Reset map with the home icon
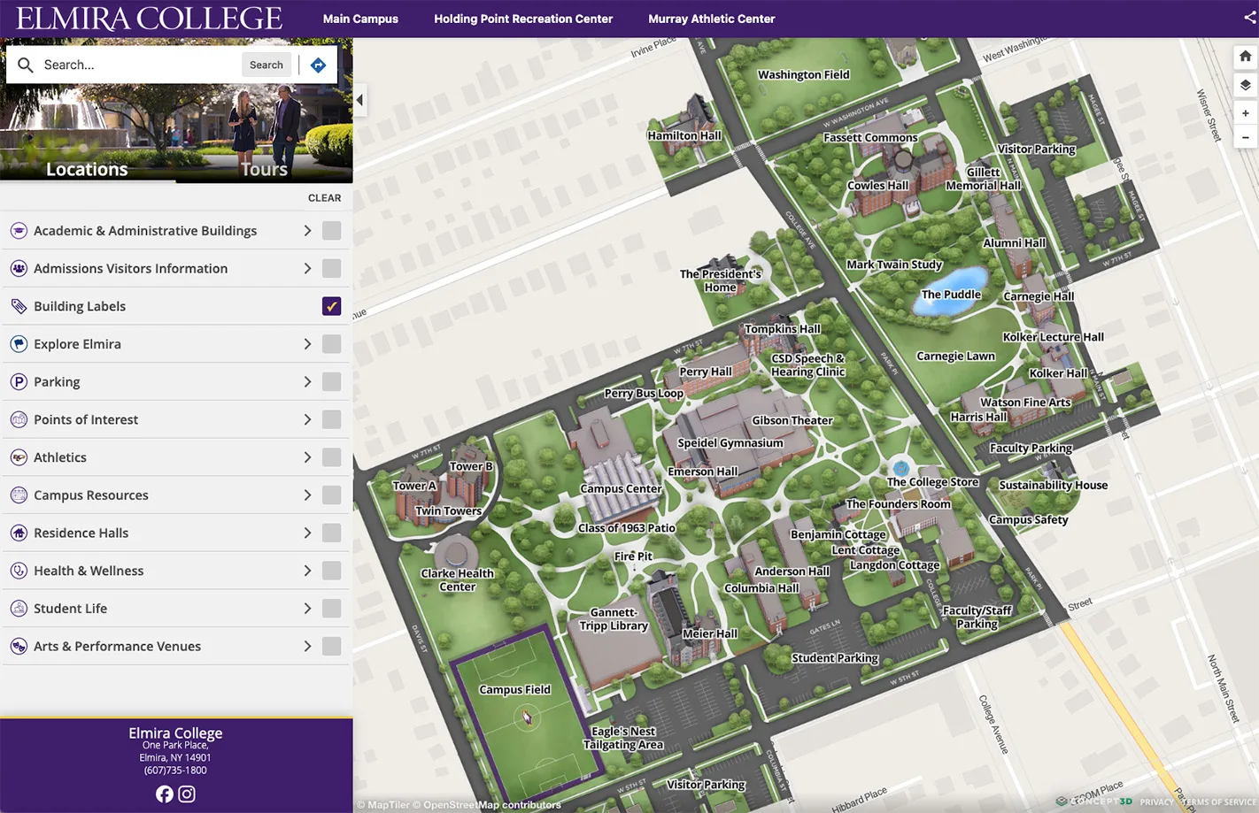This screenshot has width=1259, height=813. click(x=1245, y=57)
